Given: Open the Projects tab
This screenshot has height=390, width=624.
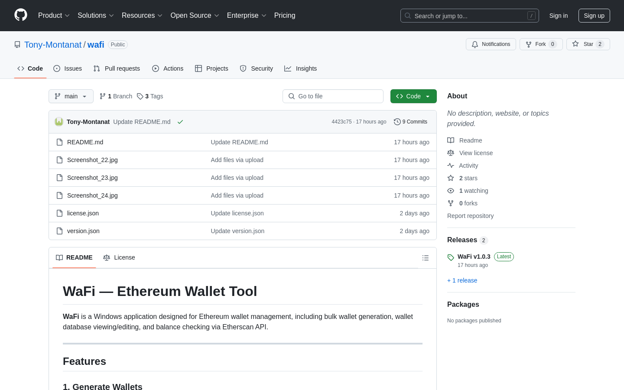Looking at the screenshot, I should [x=211, y=68].
